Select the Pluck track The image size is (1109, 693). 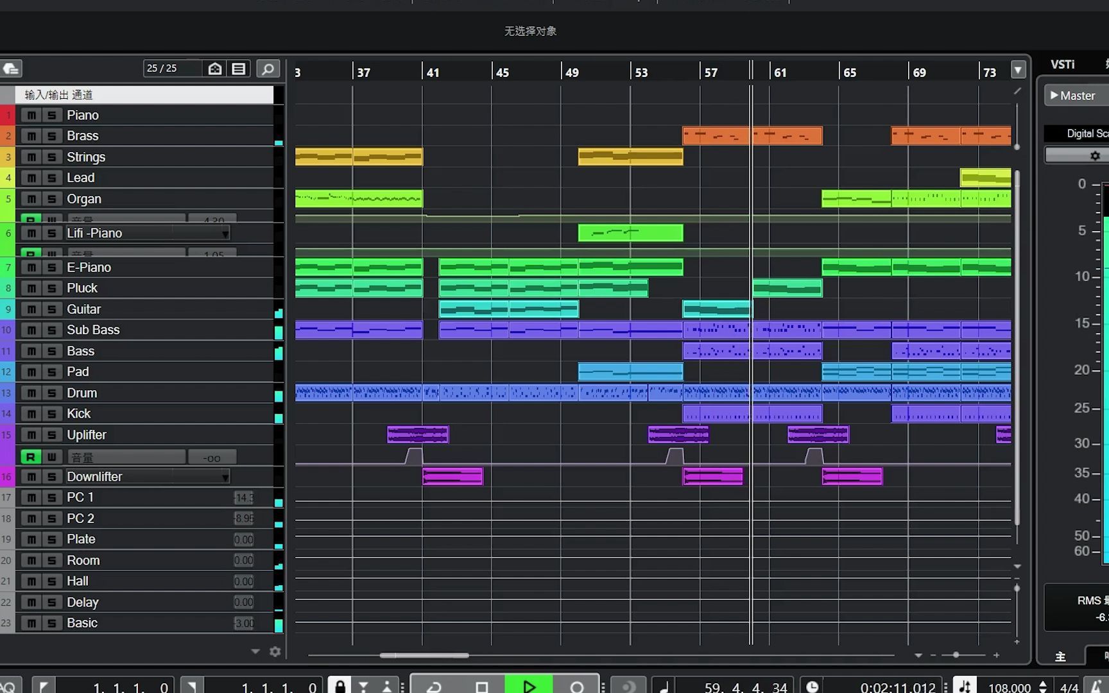tap(82, 288)
